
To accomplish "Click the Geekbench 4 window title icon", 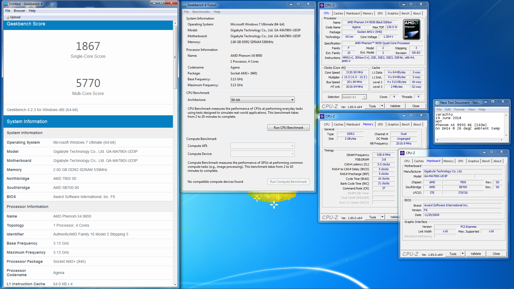I will pos(6,4).
